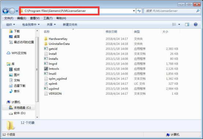Open the 工具(T) menu
Screen dimensions: 203x139
click(48, 18)
